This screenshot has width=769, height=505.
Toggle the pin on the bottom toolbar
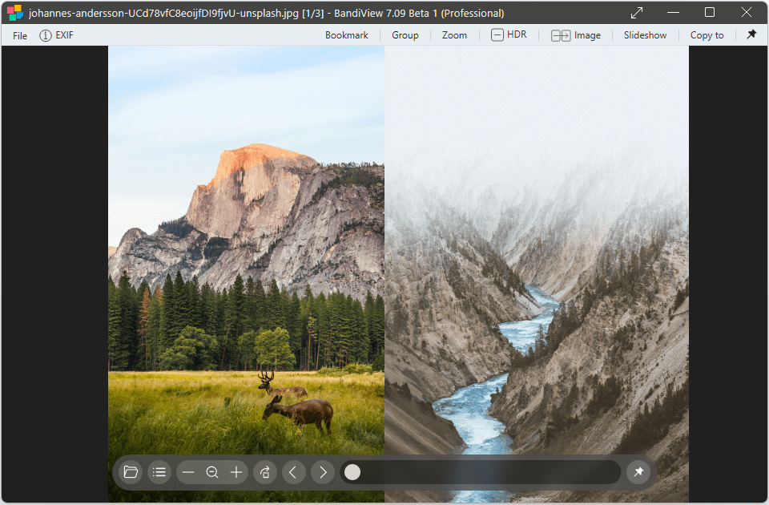pyautogui.click(x=638, y=472)
